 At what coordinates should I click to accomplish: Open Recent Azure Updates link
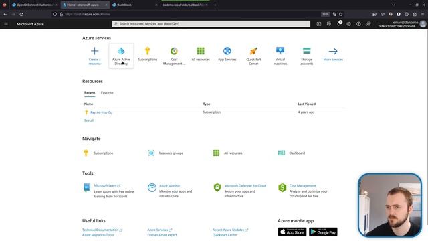(230, 230)
